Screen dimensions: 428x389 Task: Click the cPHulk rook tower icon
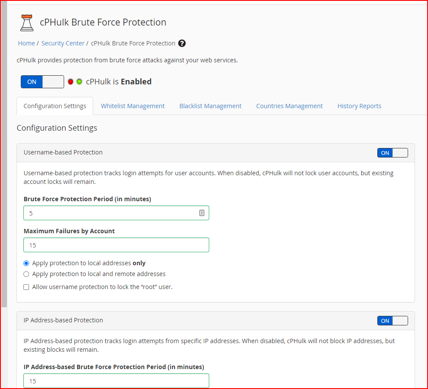coord(27,23)
